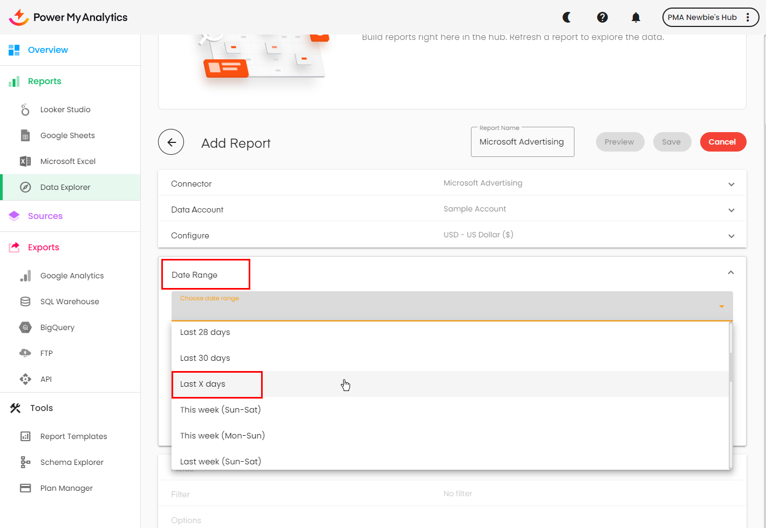
Task: Click the back arrow beside Add Report
Action: coord(171,142)
